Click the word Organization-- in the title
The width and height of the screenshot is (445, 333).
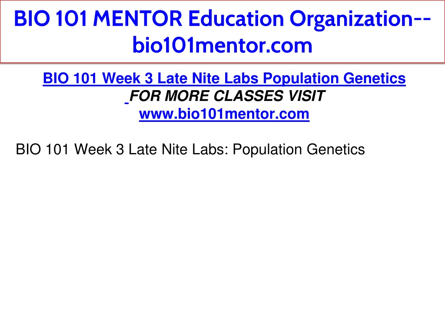(x=360, y=19)
